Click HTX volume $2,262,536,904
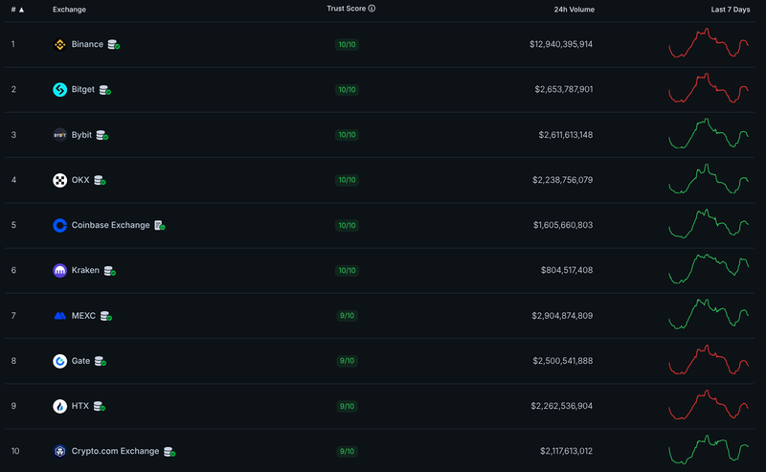 pos(562,406)
